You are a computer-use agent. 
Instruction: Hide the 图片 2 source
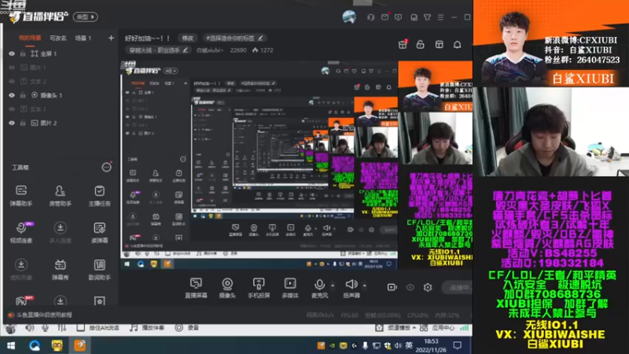click(12, 123)
